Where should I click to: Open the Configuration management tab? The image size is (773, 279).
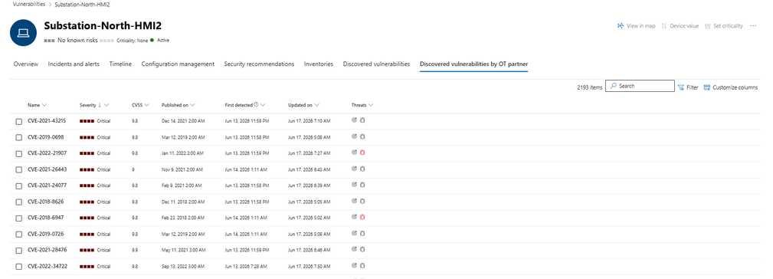point(178,64)
